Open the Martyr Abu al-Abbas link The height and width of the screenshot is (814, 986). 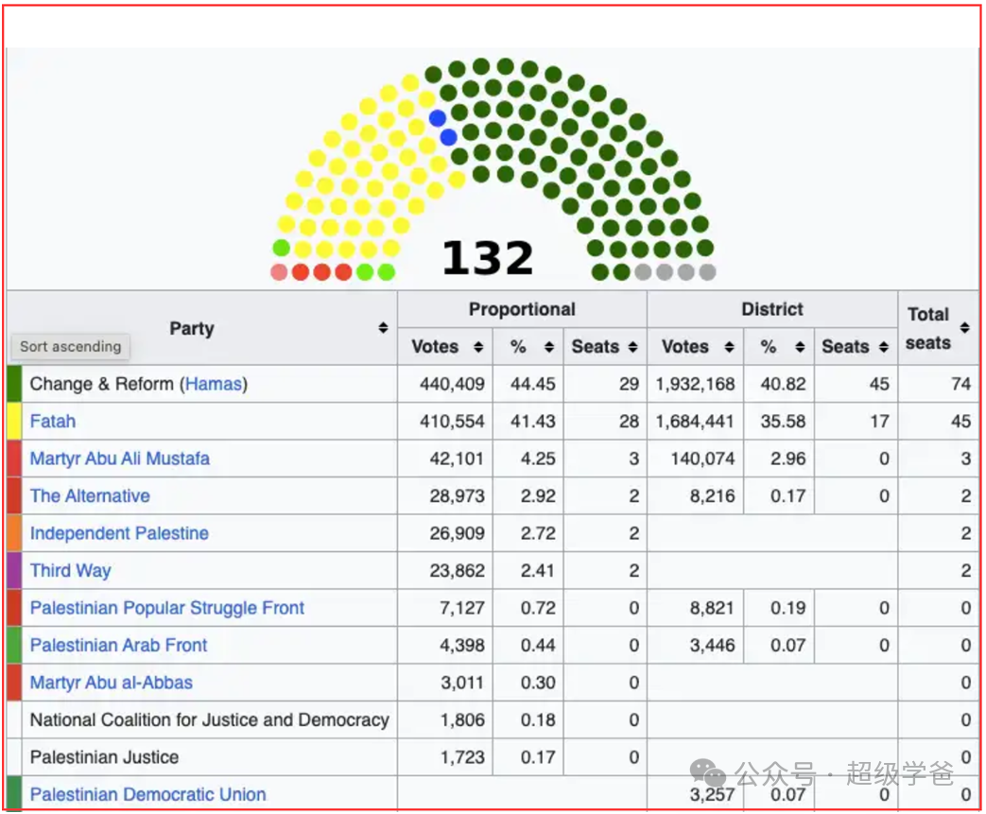pos(112,683)
